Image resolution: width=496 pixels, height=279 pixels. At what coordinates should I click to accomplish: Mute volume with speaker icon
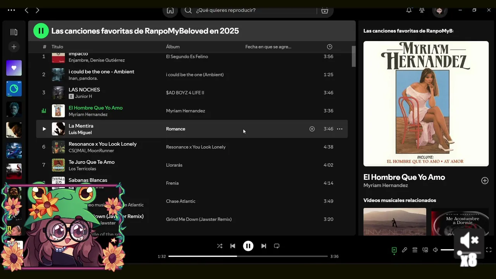435,250
